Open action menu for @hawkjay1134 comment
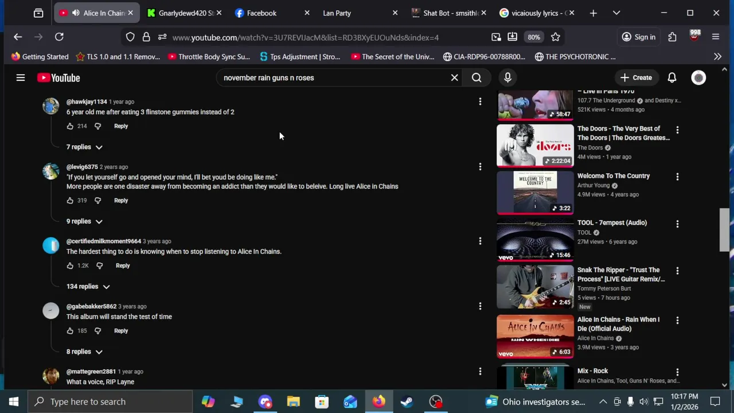734x413 pixels. tap(480, 102)
